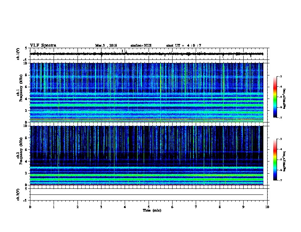Click time axis tick label "10"
This screenshot has width=301, height=232.
(267, 207)
